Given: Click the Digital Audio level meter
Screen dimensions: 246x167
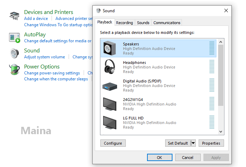Looking at the screenshot, I should pos(212,85).
